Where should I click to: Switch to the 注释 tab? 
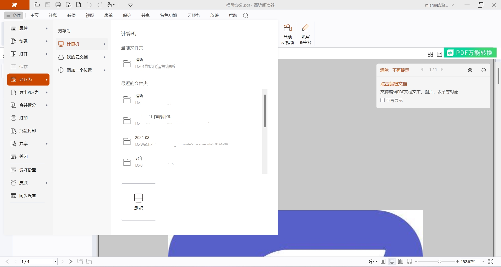tap(53, 15)
